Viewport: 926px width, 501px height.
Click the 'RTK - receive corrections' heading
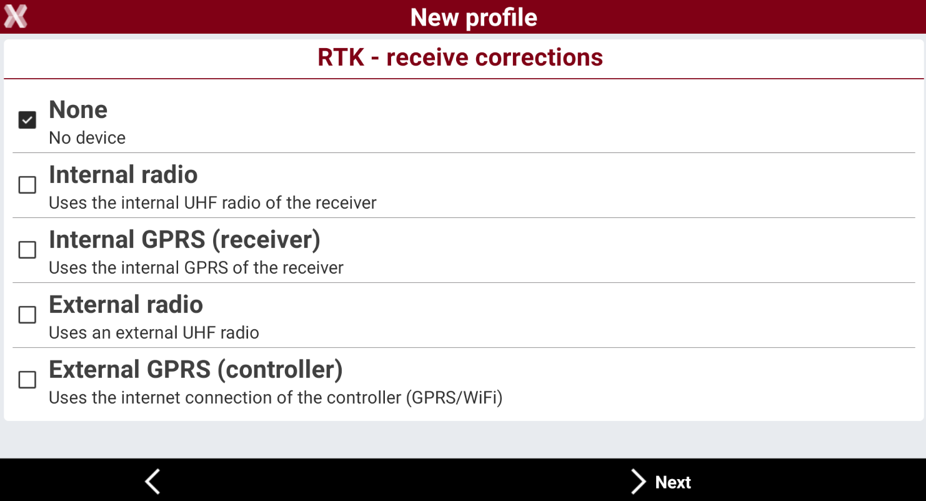click(461, 57)
